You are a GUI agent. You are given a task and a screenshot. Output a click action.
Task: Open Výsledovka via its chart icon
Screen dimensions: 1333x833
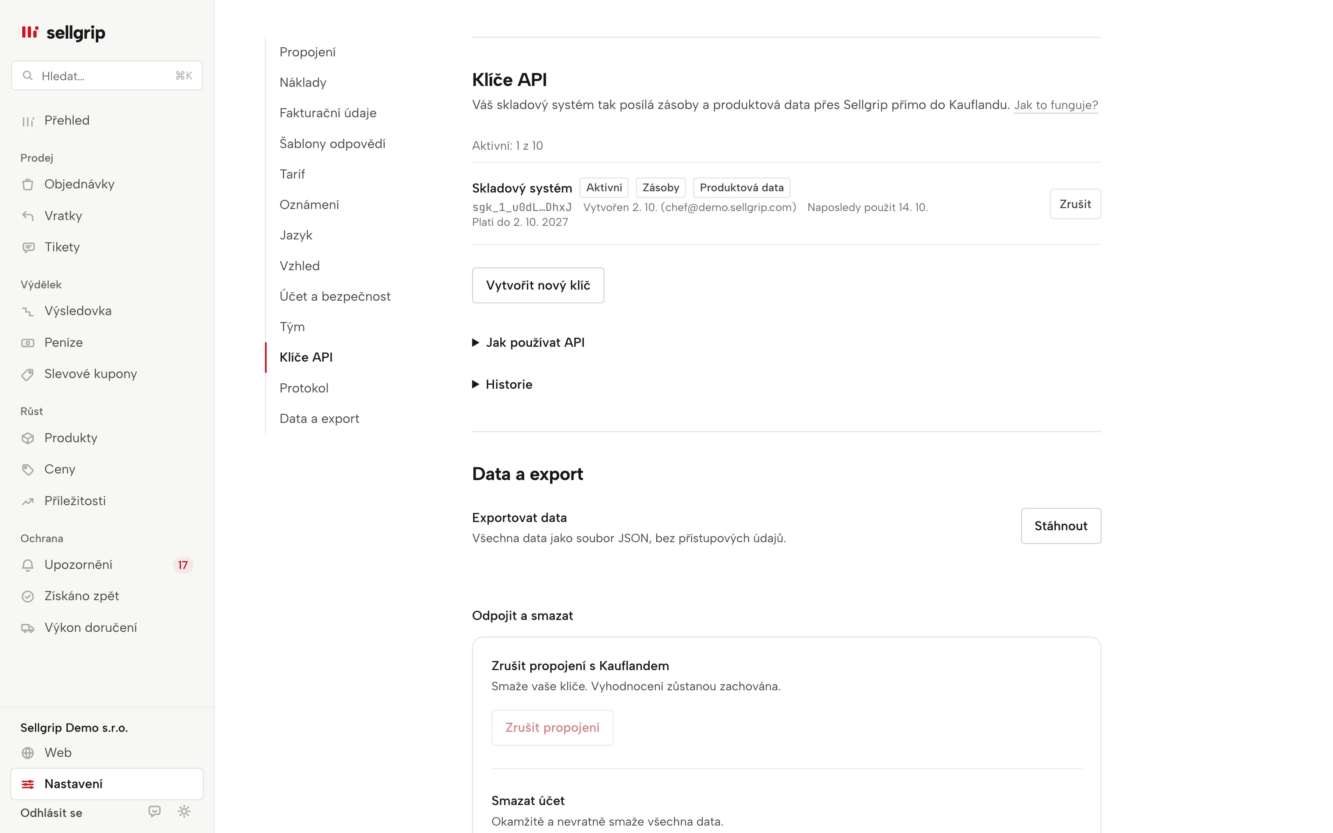28,311
